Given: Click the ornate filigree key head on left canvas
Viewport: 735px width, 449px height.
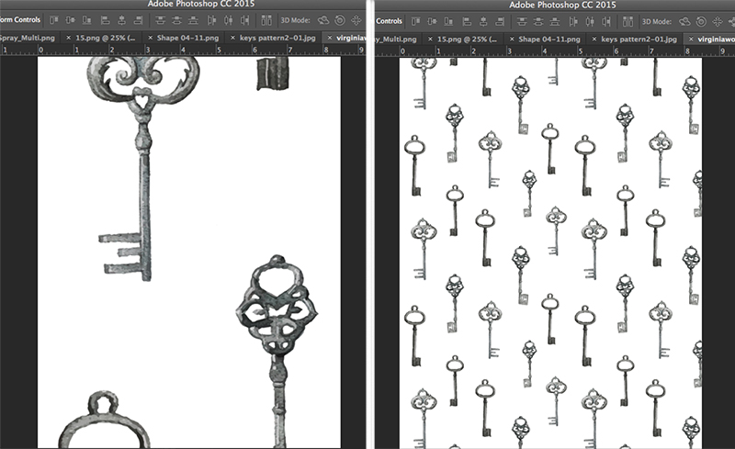Looking at the screenshot, I should pos(277,305).
